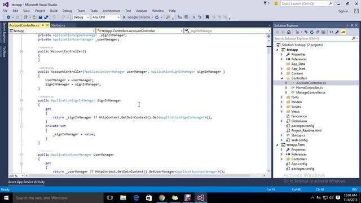Click the Pending Changes Filter icon
The width and height of the screenshot is (361, 203).
[297, 32]
